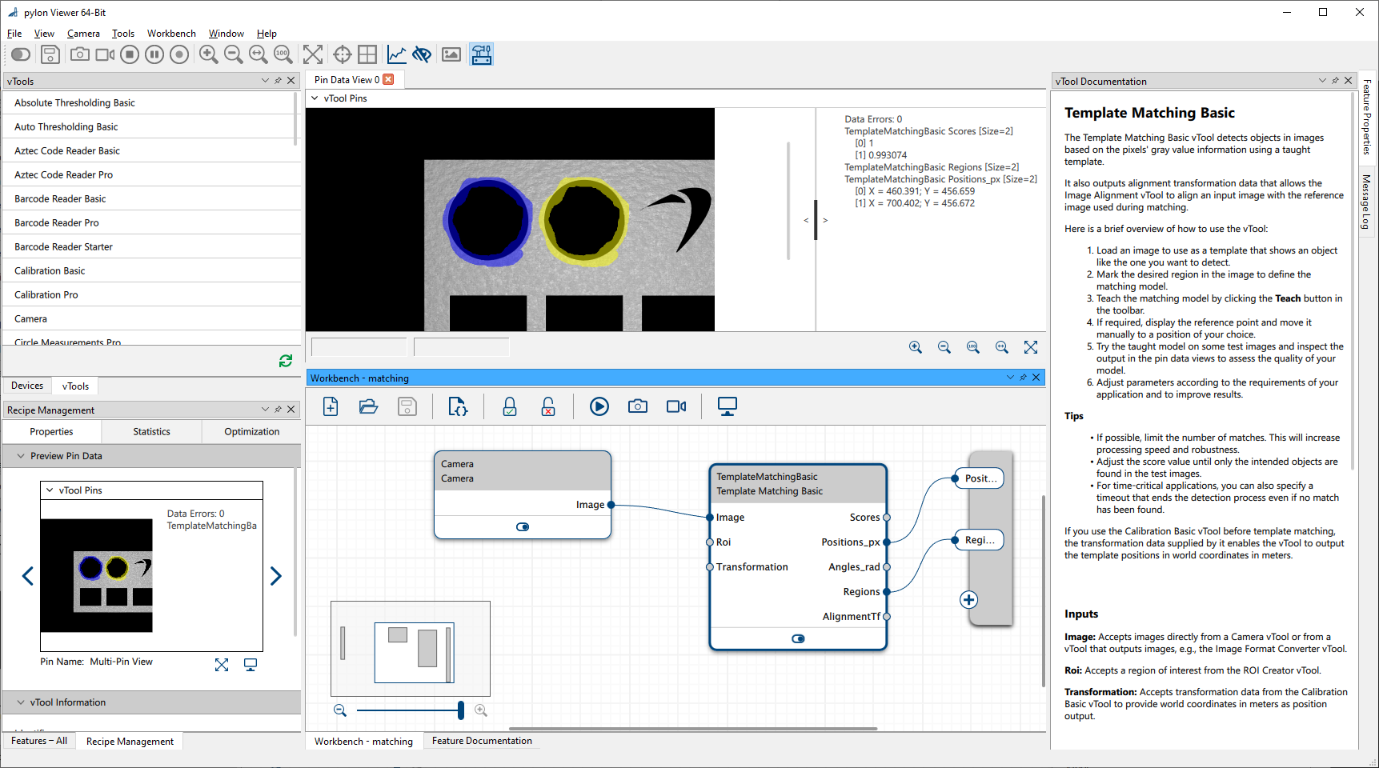Toggle the Template Matching Basic node switch

798,639
